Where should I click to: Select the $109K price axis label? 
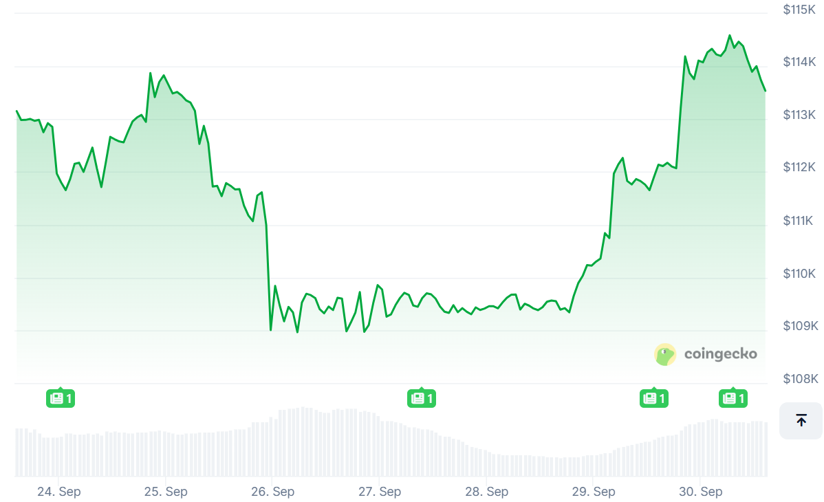pyautogui.click(x=799, y=325)
